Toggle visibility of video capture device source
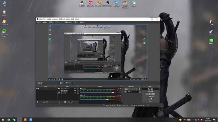 75,89
